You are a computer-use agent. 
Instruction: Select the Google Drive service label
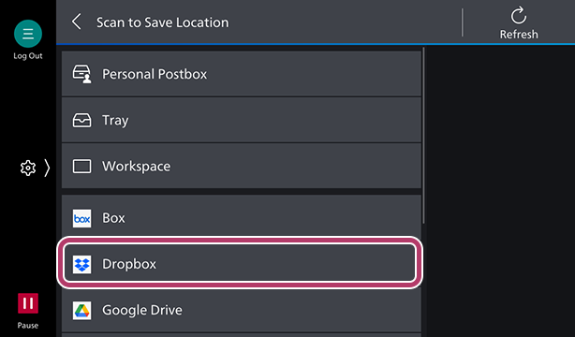tap(142, 310)
